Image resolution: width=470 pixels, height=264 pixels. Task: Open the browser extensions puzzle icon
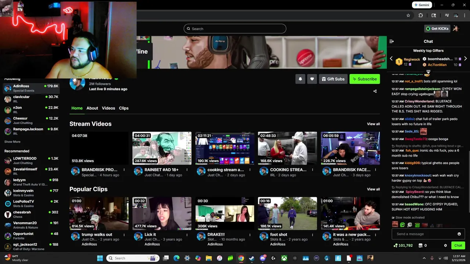(x=421, y=15)
